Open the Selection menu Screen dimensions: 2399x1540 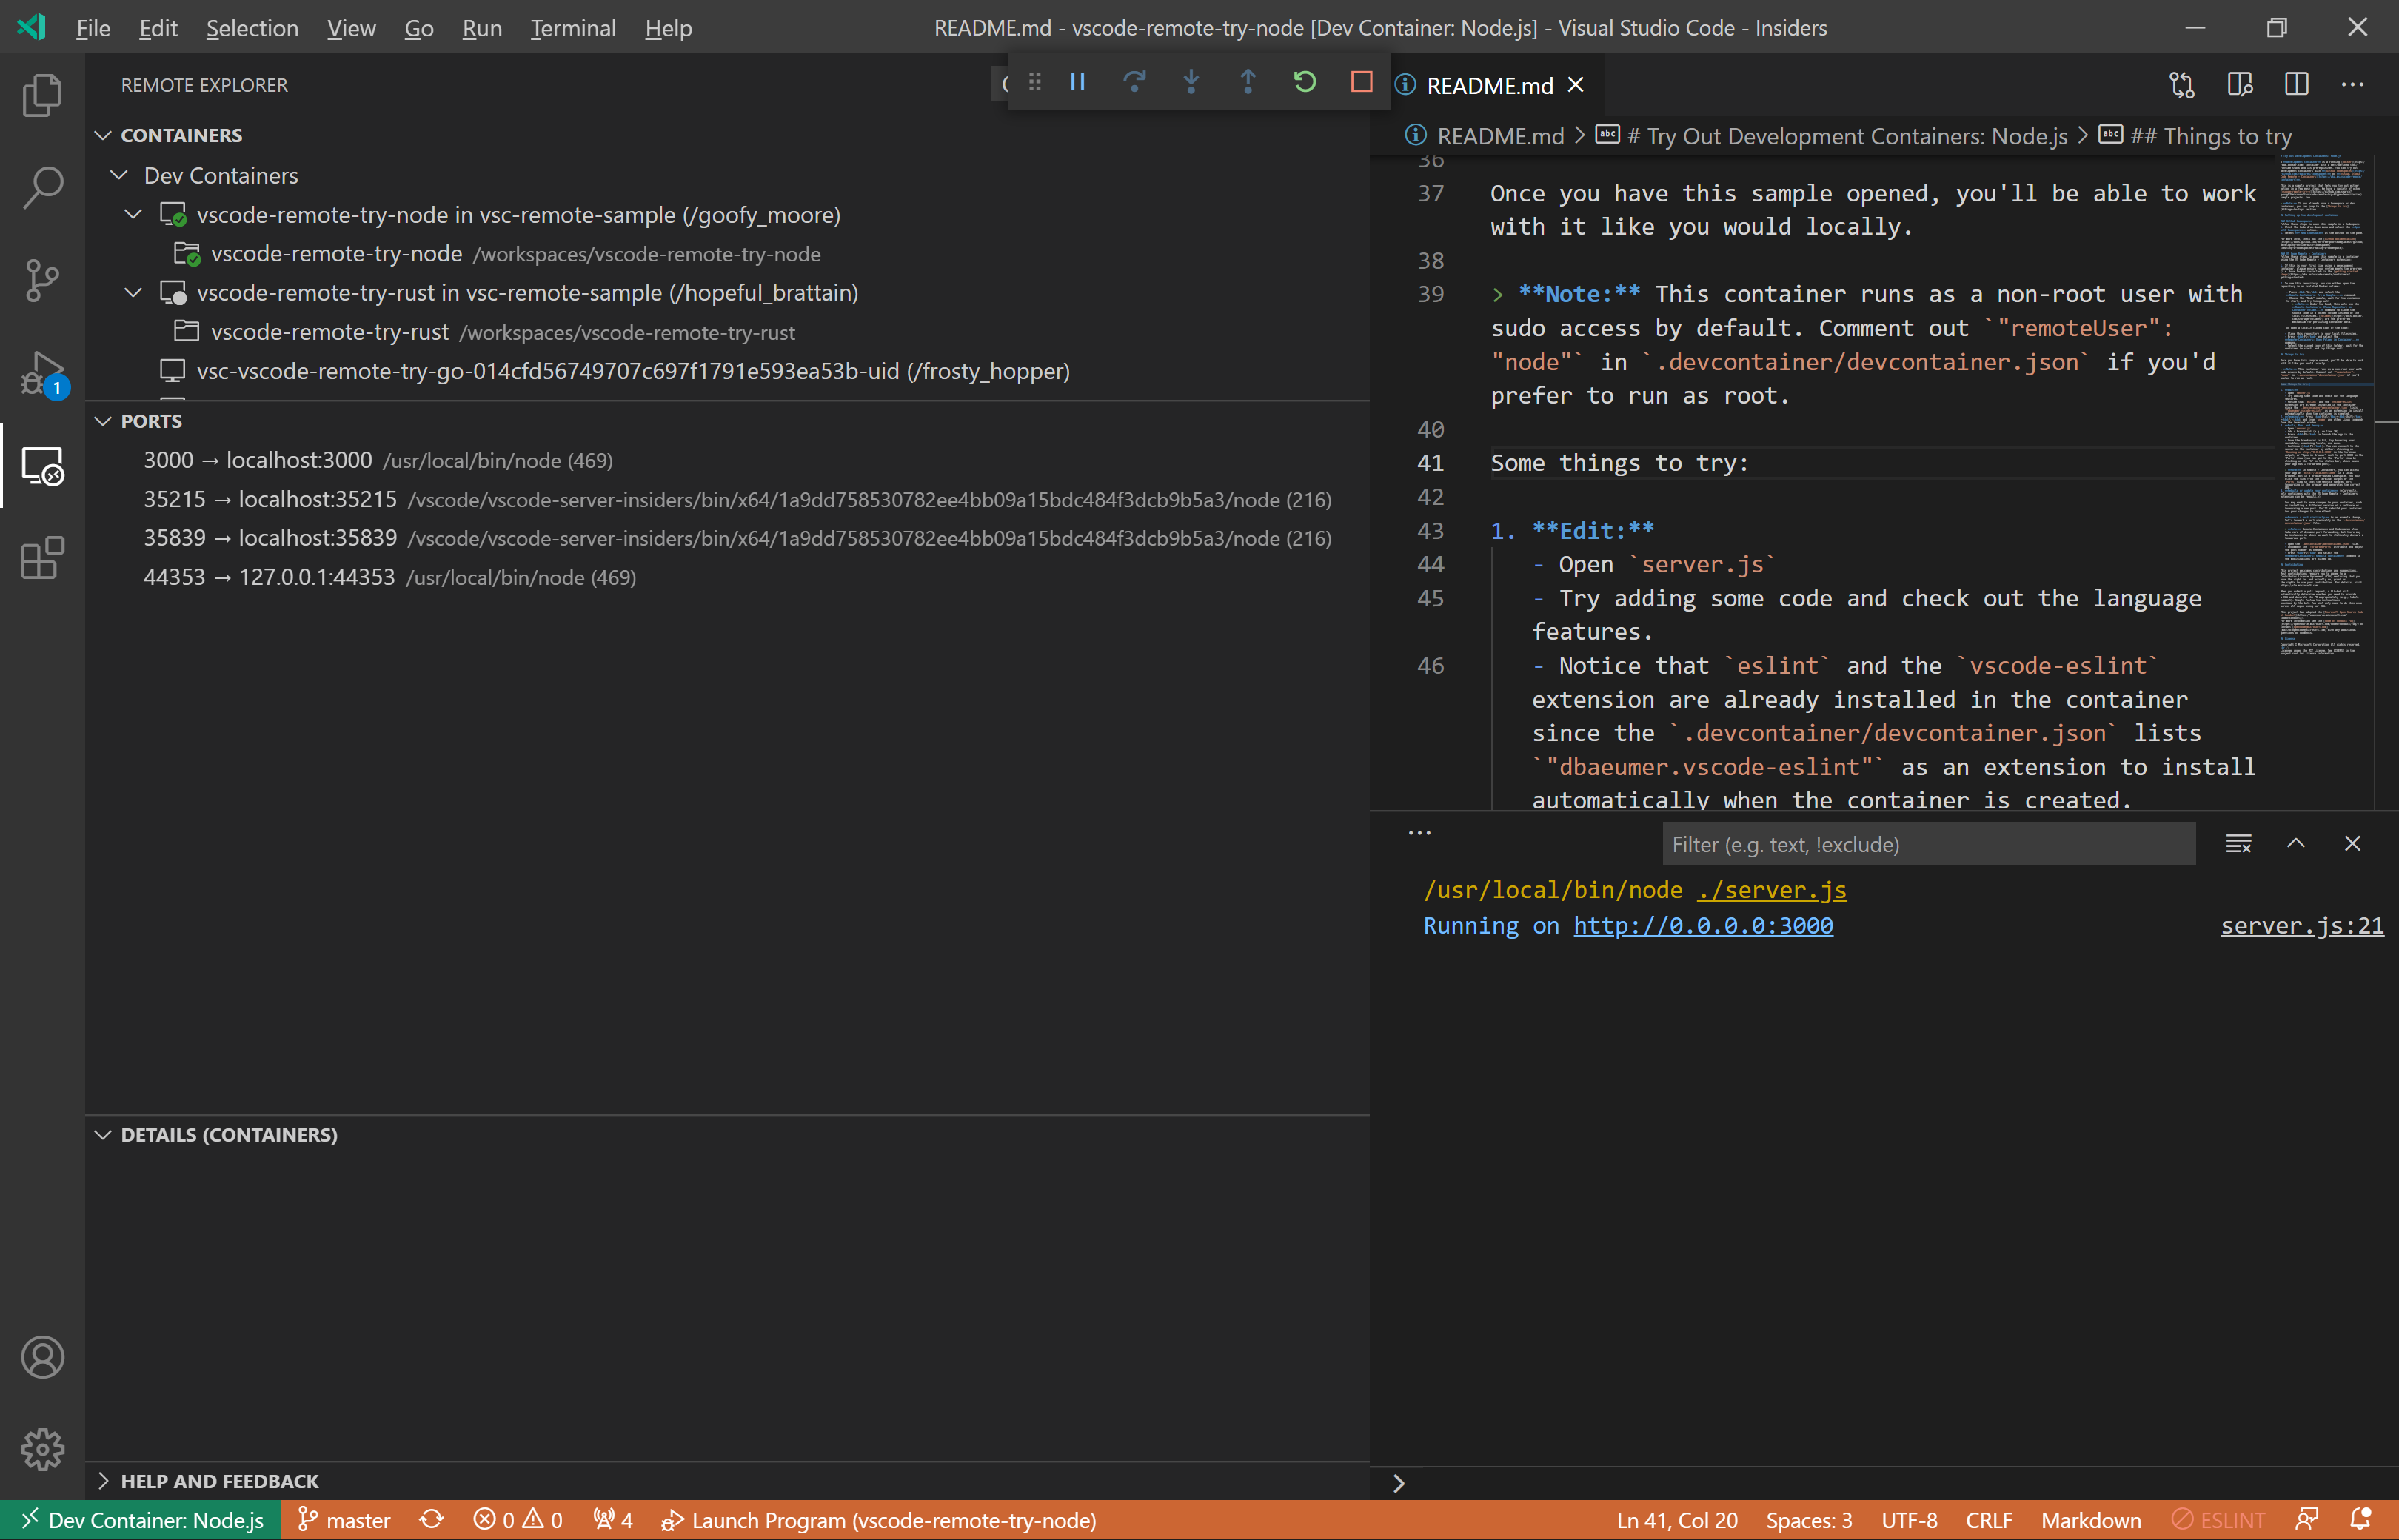tap(252, 28)
